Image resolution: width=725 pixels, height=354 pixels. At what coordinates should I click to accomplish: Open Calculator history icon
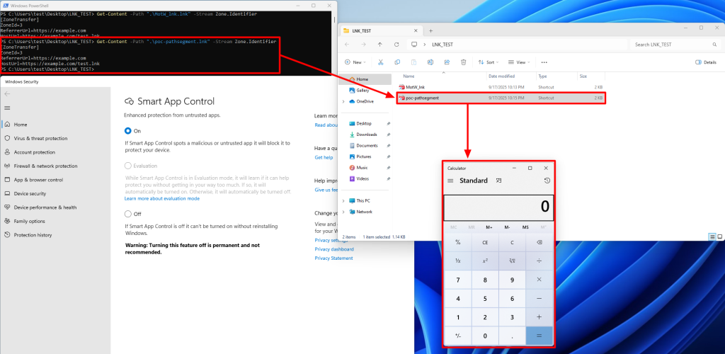point(547,181)
